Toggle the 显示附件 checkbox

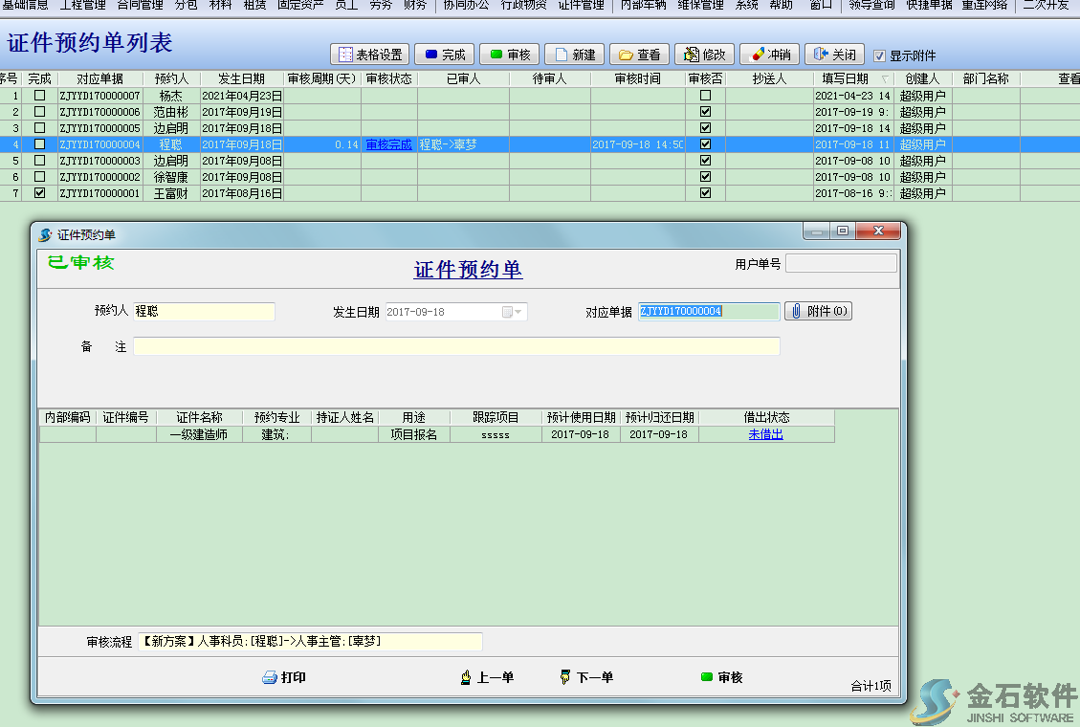(880, 56)
